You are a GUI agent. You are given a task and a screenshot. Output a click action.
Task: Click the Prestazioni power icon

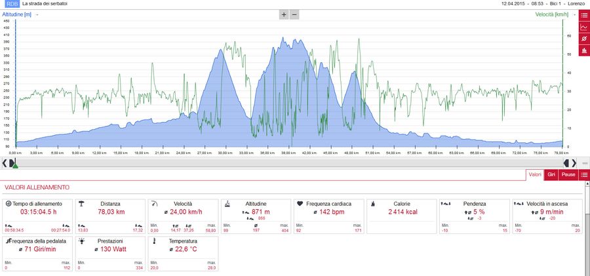[x=81, y=241]
